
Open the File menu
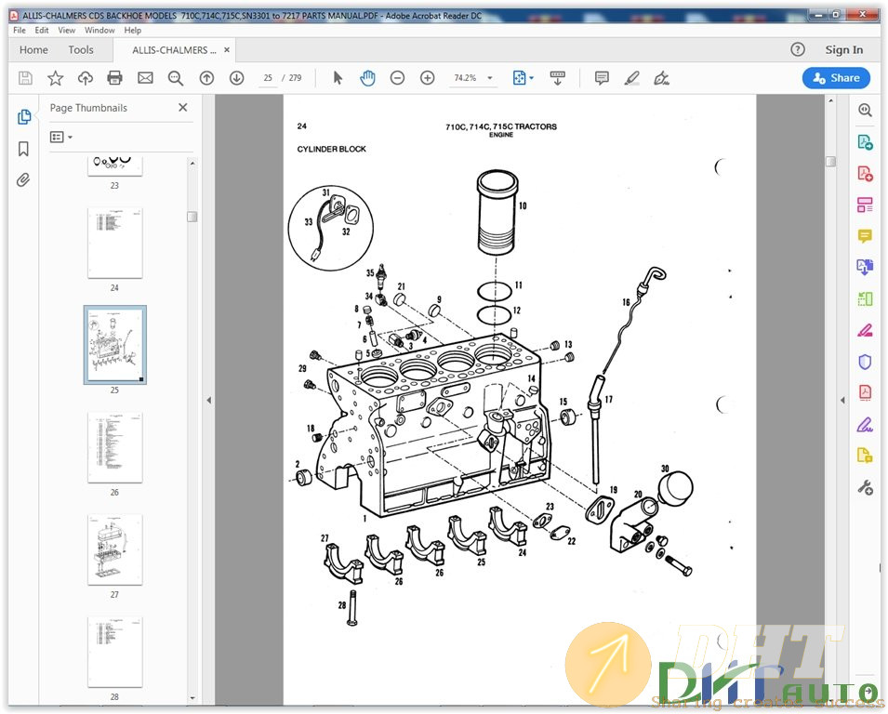point(20,30)
